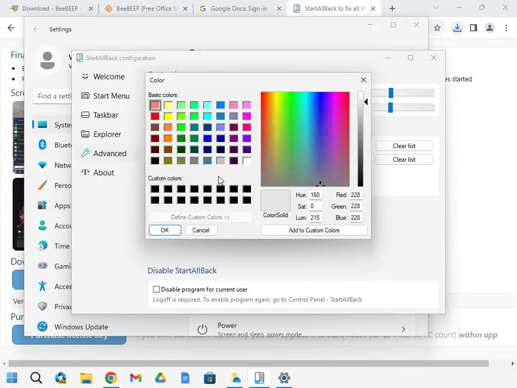517x388 pixels.
Task: Click the Sat value field
Action: [316, 206]
